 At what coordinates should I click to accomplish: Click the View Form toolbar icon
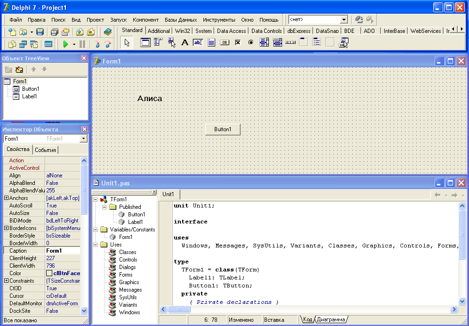click(23, 44)
